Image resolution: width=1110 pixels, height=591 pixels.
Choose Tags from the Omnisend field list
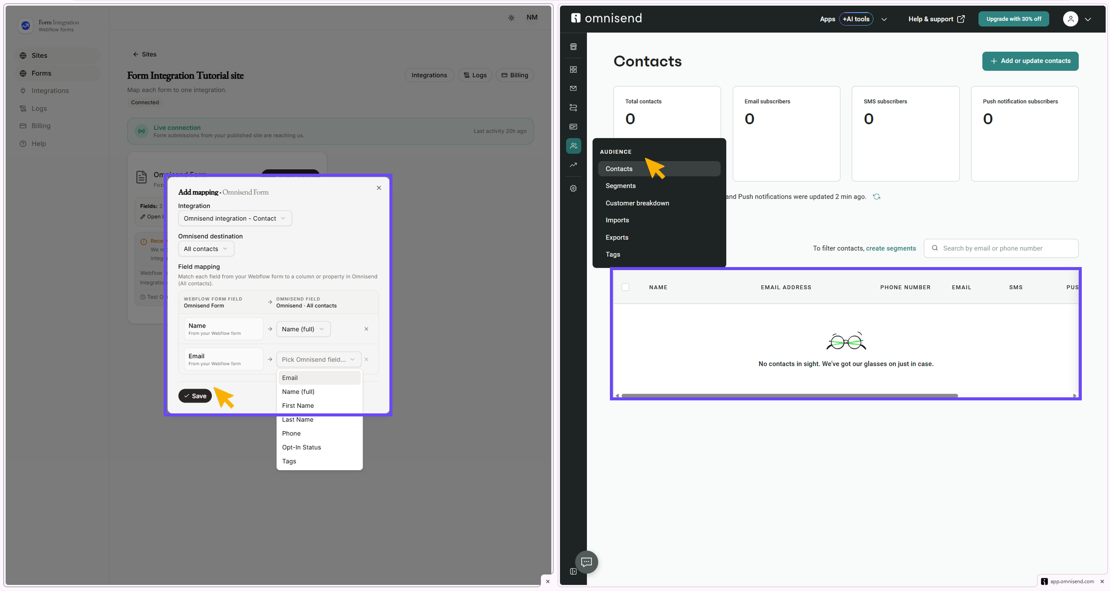319,461
